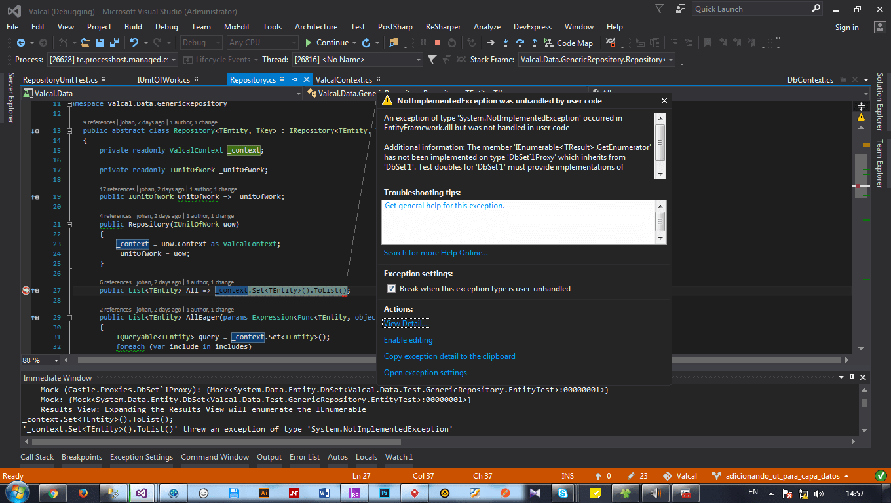This screenshot has width=891, height=503.
Task: Click the red breakpoint glyph on line 27
Action: coord(26,290)
